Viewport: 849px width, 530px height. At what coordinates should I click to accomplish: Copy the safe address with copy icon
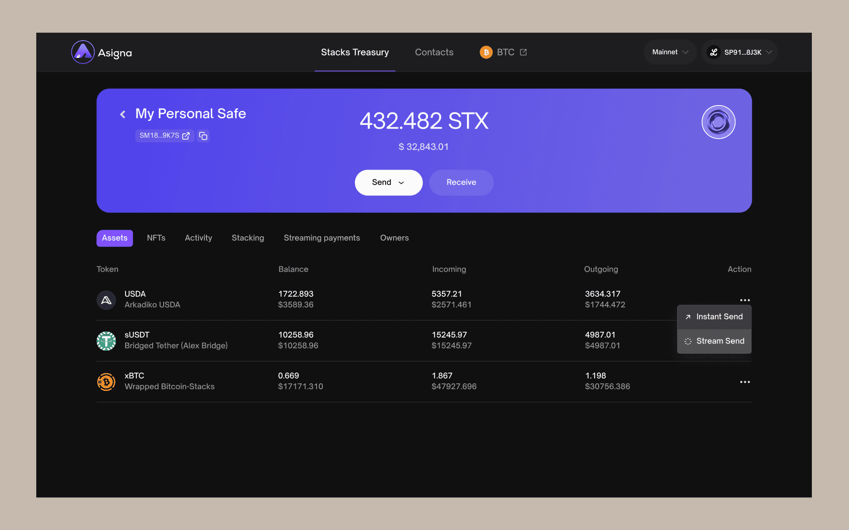pyautogui.click(x=203, y=136)
